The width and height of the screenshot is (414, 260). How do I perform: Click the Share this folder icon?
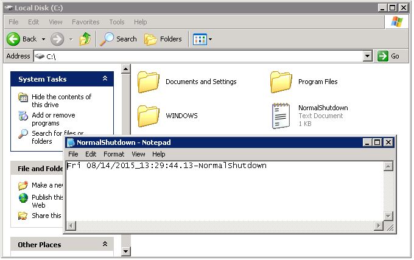(x=23, y=216)
